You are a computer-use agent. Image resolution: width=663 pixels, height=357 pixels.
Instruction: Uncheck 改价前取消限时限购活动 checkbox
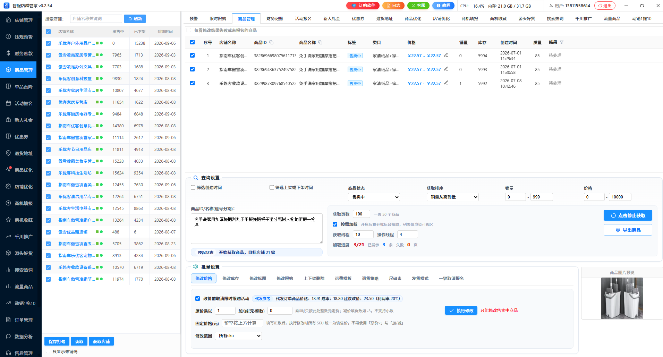click(x=197, y=298)
